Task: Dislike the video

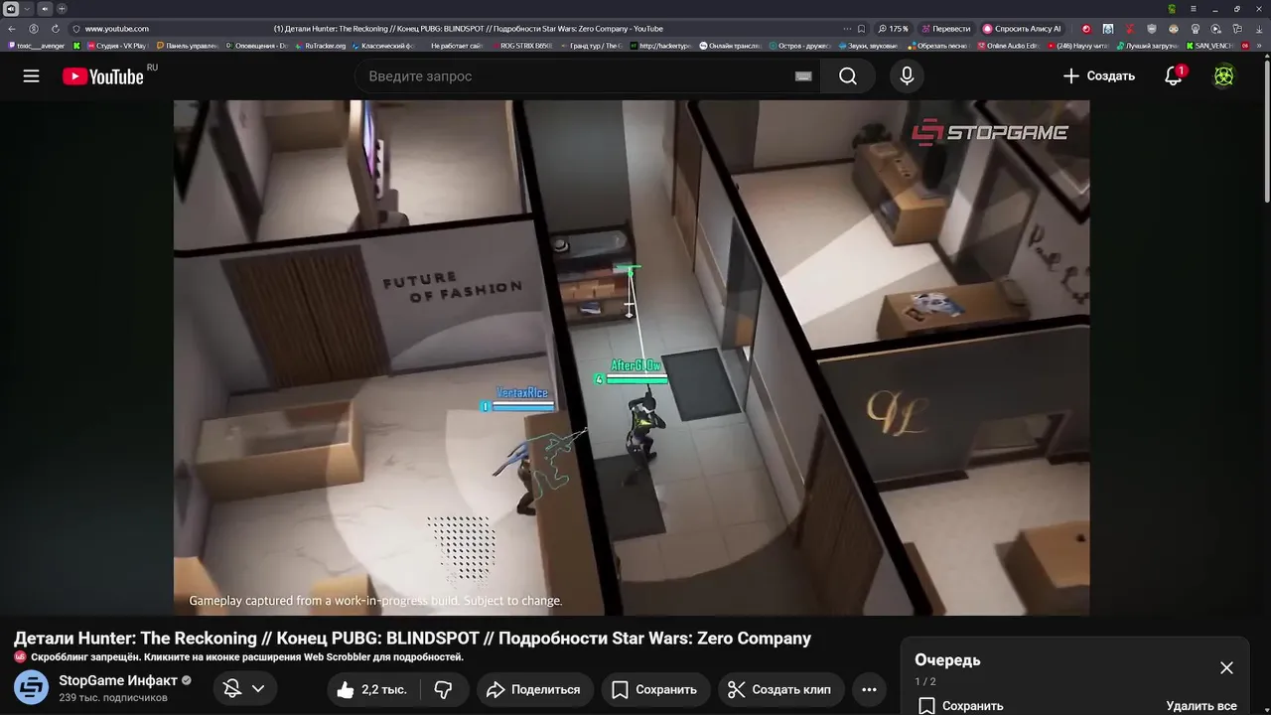Action: (444, 689)
